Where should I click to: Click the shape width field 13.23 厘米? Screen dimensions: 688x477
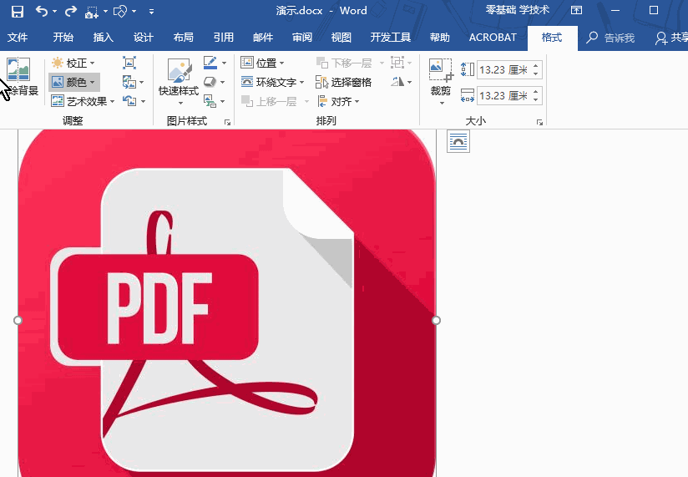pos(503,96)
